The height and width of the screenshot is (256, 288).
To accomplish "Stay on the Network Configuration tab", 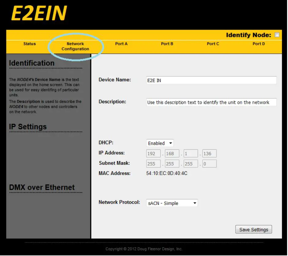I will (x=75, y=46).
